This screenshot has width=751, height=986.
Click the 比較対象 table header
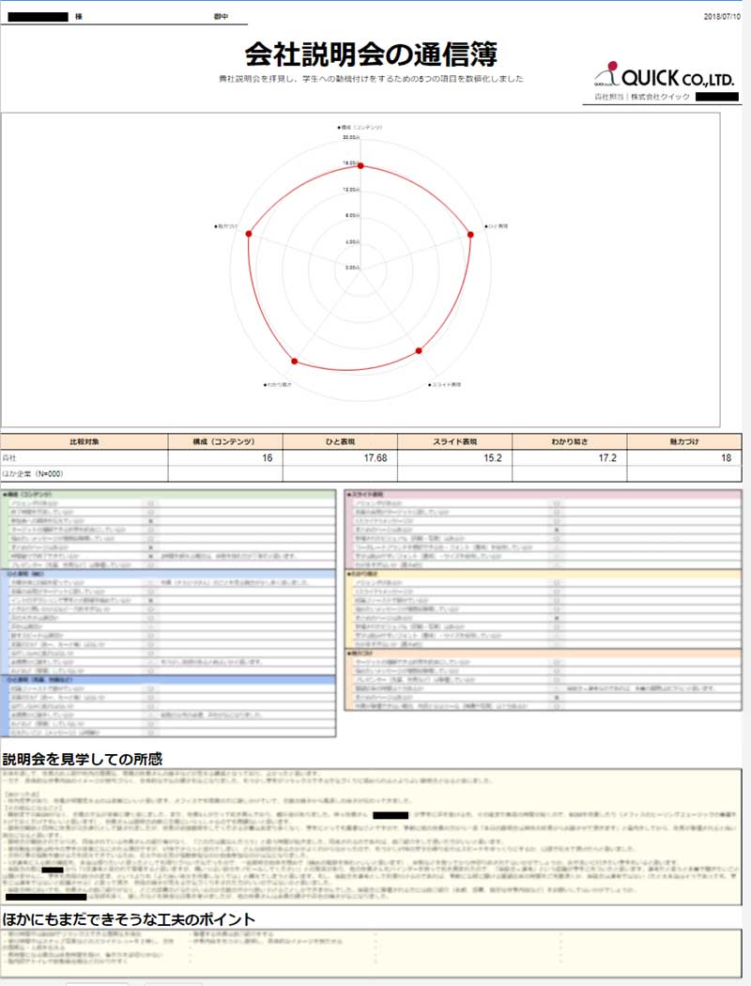84,441
